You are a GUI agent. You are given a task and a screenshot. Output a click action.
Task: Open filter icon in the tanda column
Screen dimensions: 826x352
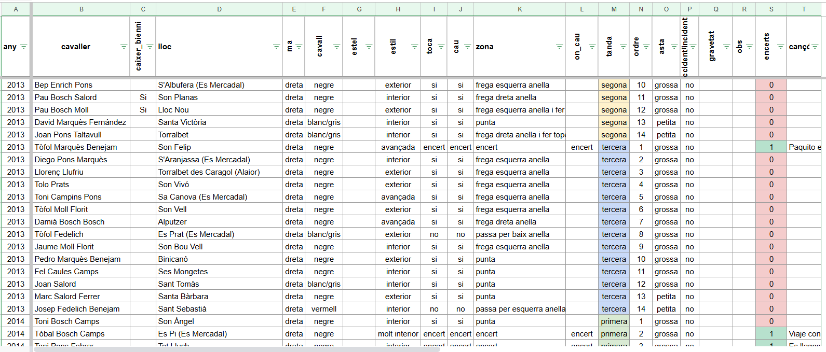pos(624,47)
